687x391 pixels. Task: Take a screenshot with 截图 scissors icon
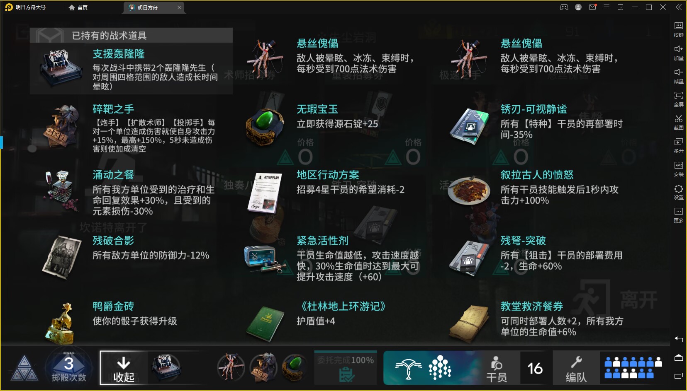click(x=678, y=122)
